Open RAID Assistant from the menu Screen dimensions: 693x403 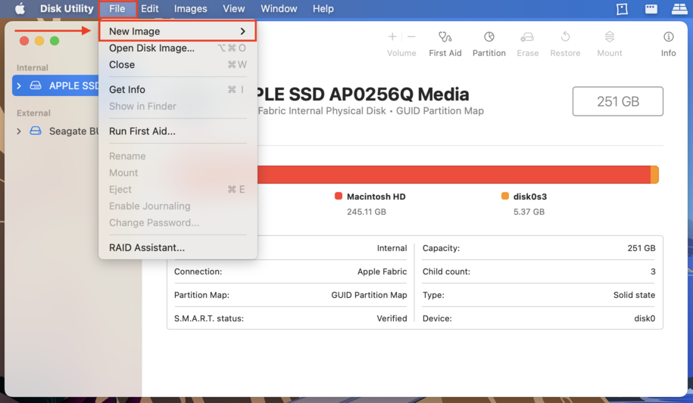178,248
